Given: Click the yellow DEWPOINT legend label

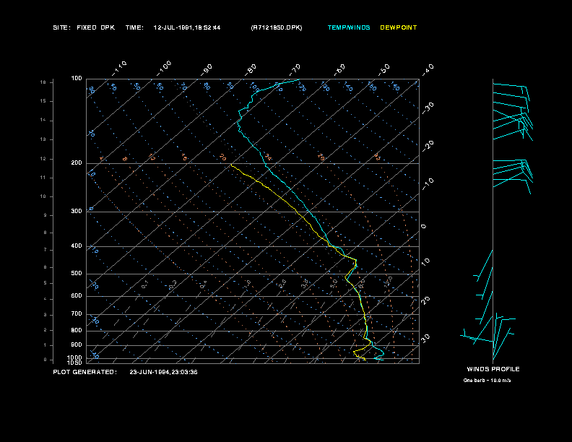Looking at the screenshot, I should pyautogui.click(x=399, y=27).
